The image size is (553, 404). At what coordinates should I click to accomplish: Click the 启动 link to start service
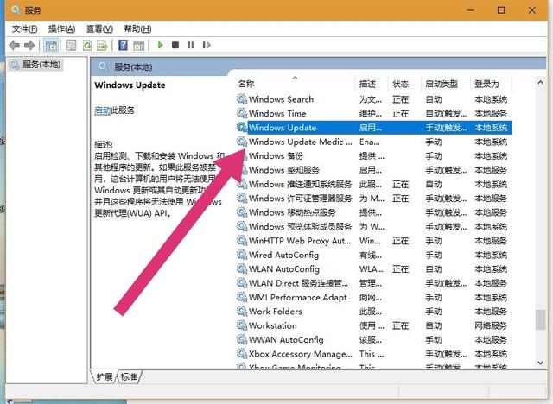(102, 110)
